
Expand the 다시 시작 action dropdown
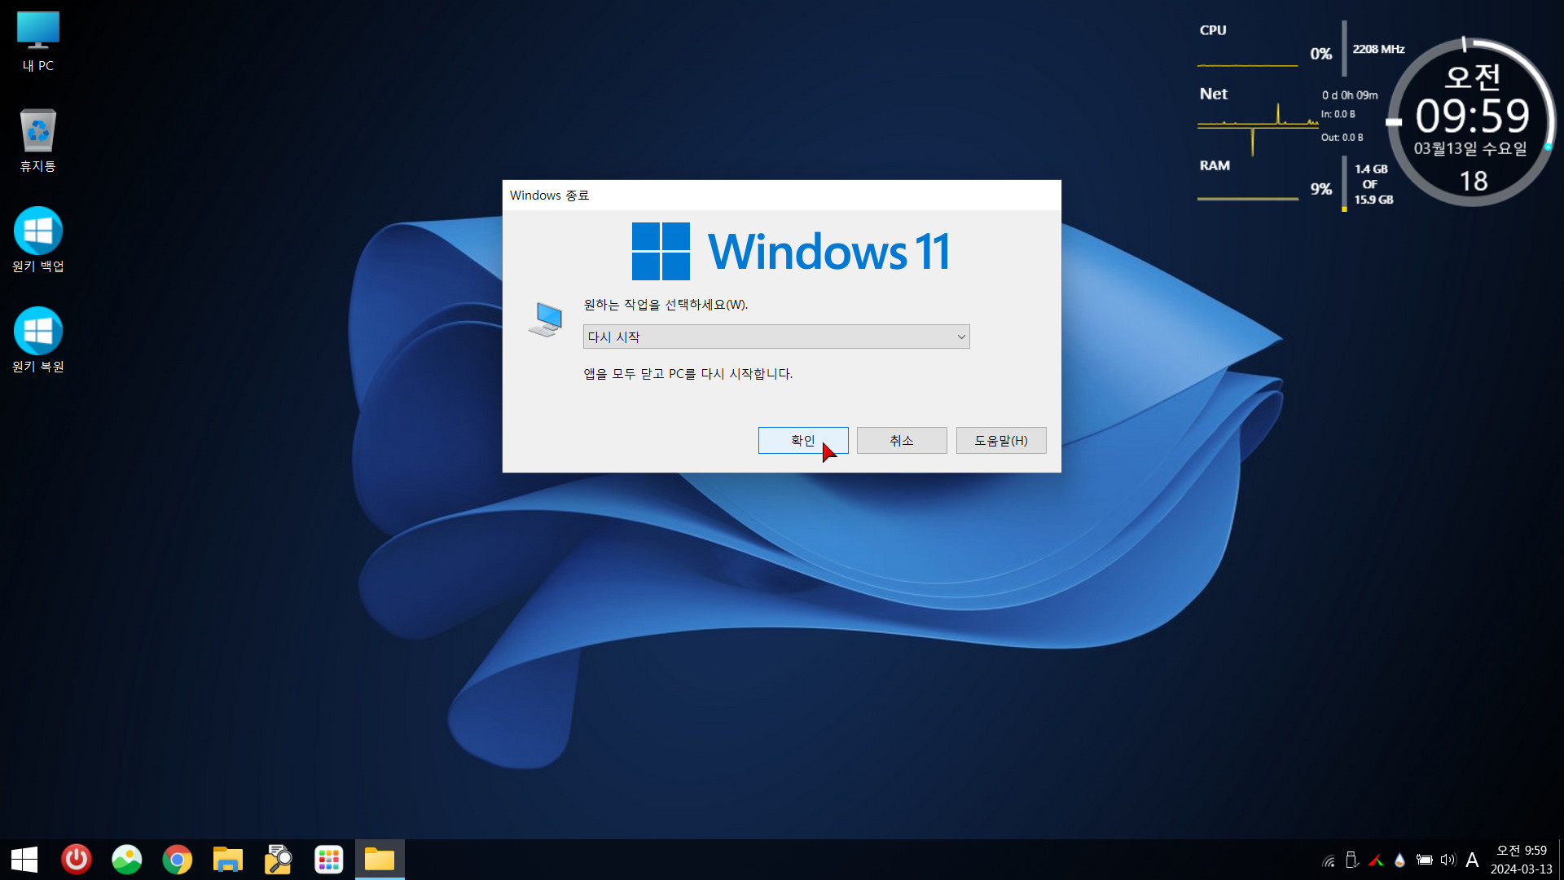(x=776, y=337)
